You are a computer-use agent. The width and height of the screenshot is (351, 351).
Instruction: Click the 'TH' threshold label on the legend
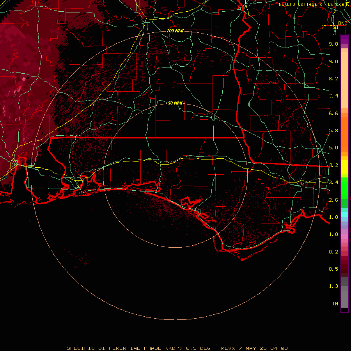pyautogui.click(x=335, y=304)
